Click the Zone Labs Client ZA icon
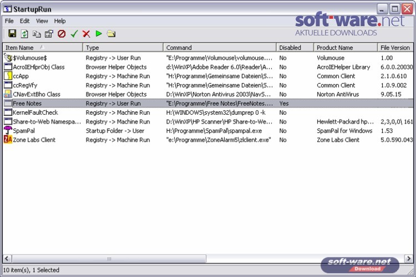Screen dimensions: 416x277 (8, 140)
